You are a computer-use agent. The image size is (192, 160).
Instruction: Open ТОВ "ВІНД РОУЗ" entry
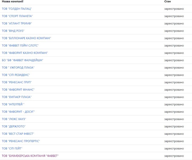click(13, 31)
